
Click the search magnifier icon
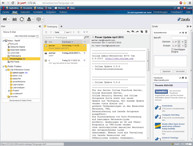pyautogui.click(x=85, y=37)
